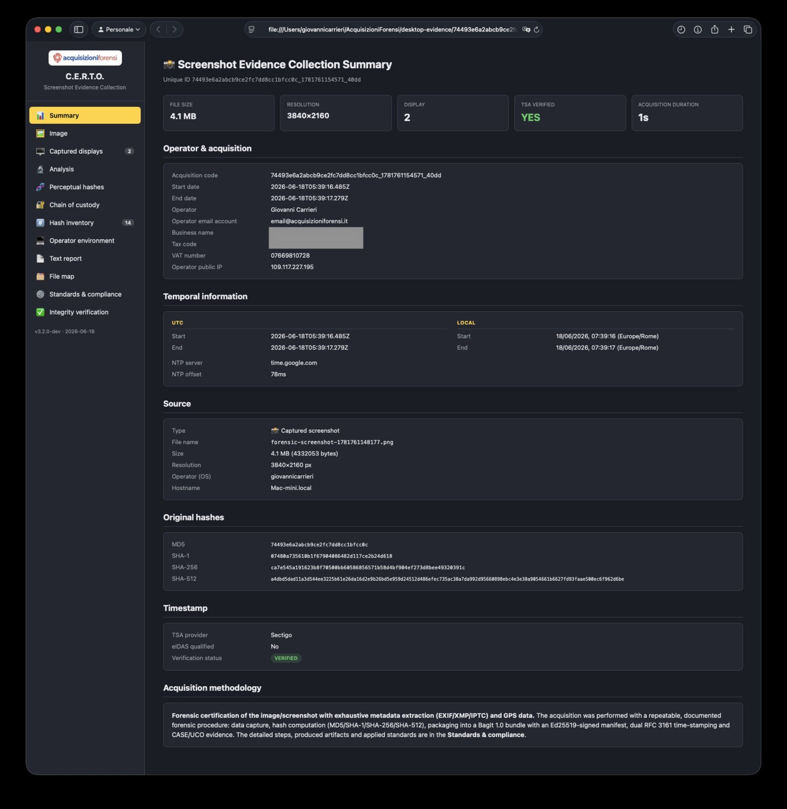787x809 pixels.
Task: Click the MD5 hash value
Action: coord(319,545)
